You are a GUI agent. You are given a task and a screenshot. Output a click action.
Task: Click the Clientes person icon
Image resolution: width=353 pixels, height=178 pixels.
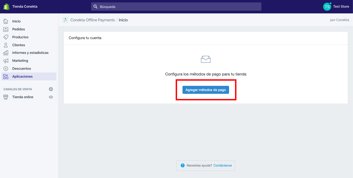click(x=6, y=45)
